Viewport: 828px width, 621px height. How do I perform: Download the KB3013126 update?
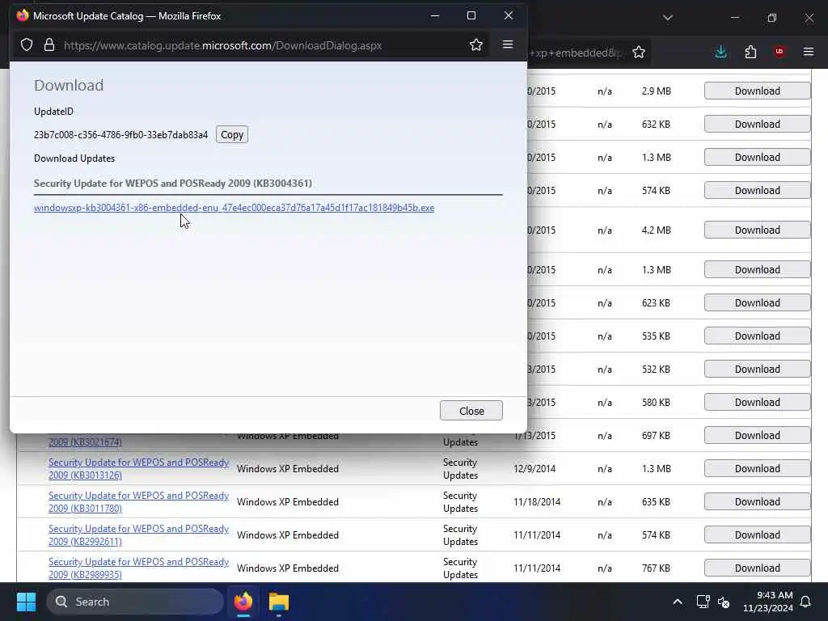(x=757, y=469)
